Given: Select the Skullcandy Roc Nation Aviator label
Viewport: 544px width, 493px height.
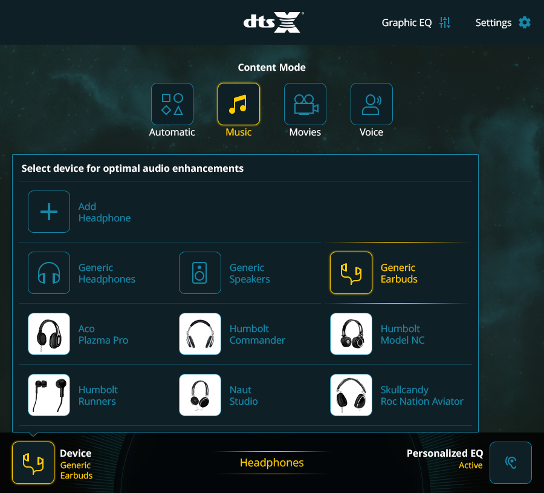Looking at the screenshot, I should click(x=422, y=396).
